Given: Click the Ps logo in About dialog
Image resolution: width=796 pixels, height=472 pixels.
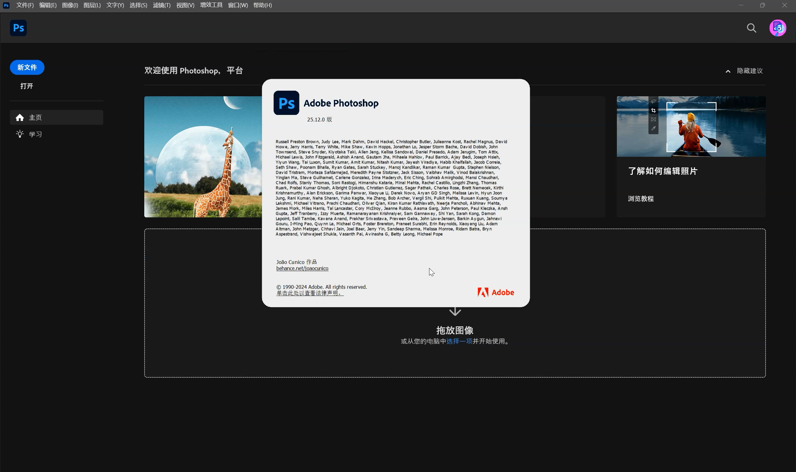Looking at the screenshot, I should (286, 103).
